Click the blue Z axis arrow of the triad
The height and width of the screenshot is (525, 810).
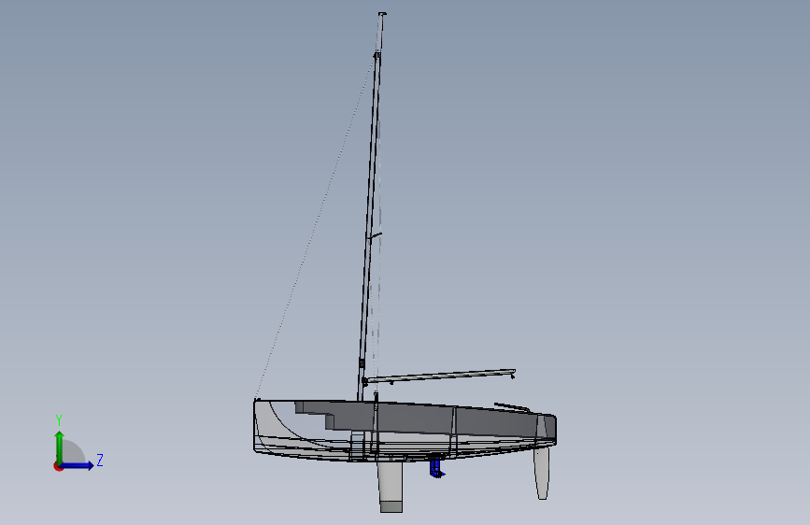tap(78, 465)
